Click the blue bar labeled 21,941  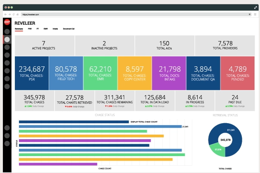click(x=100, y=126)
